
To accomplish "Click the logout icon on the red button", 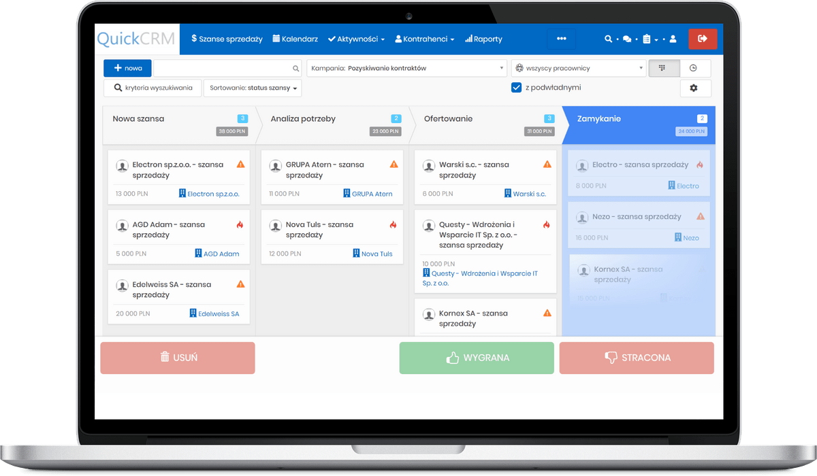I will pos(703,39).
